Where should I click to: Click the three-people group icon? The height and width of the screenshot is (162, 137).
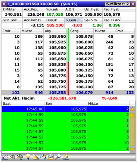click(20, 157)
